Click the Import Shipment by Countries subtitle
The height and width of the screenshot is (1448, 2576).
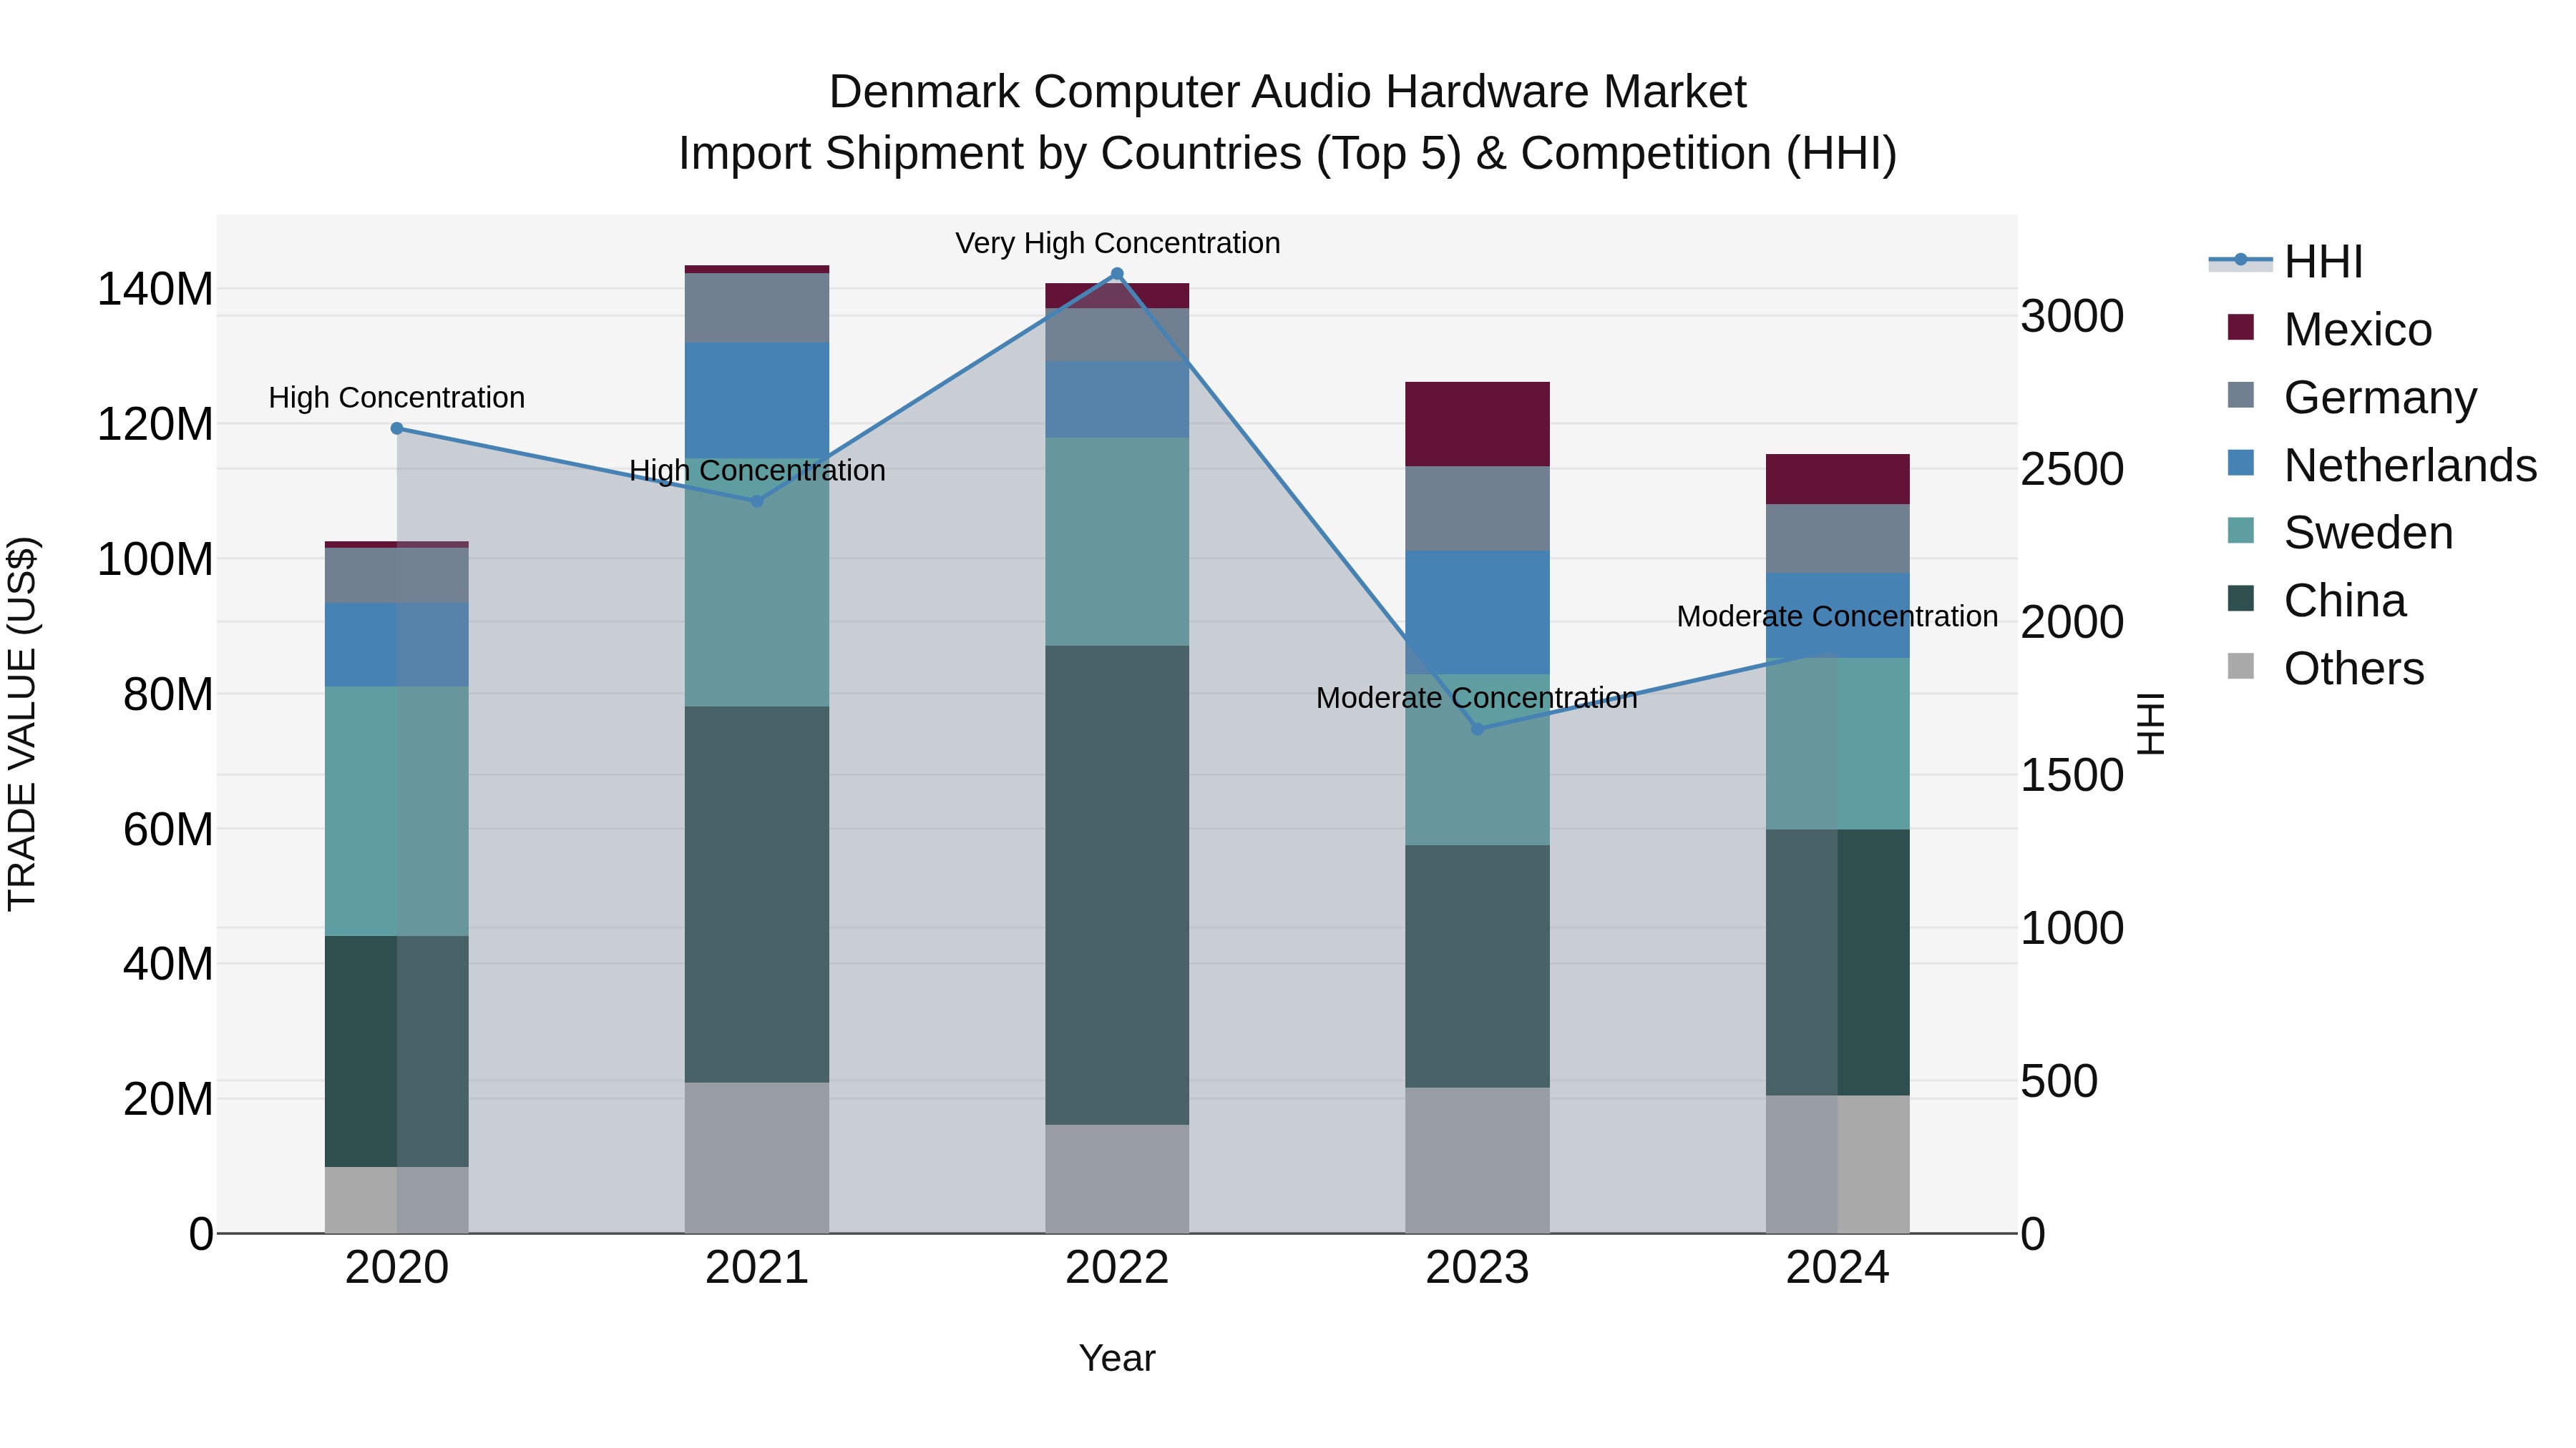(x=1288, y=154)
